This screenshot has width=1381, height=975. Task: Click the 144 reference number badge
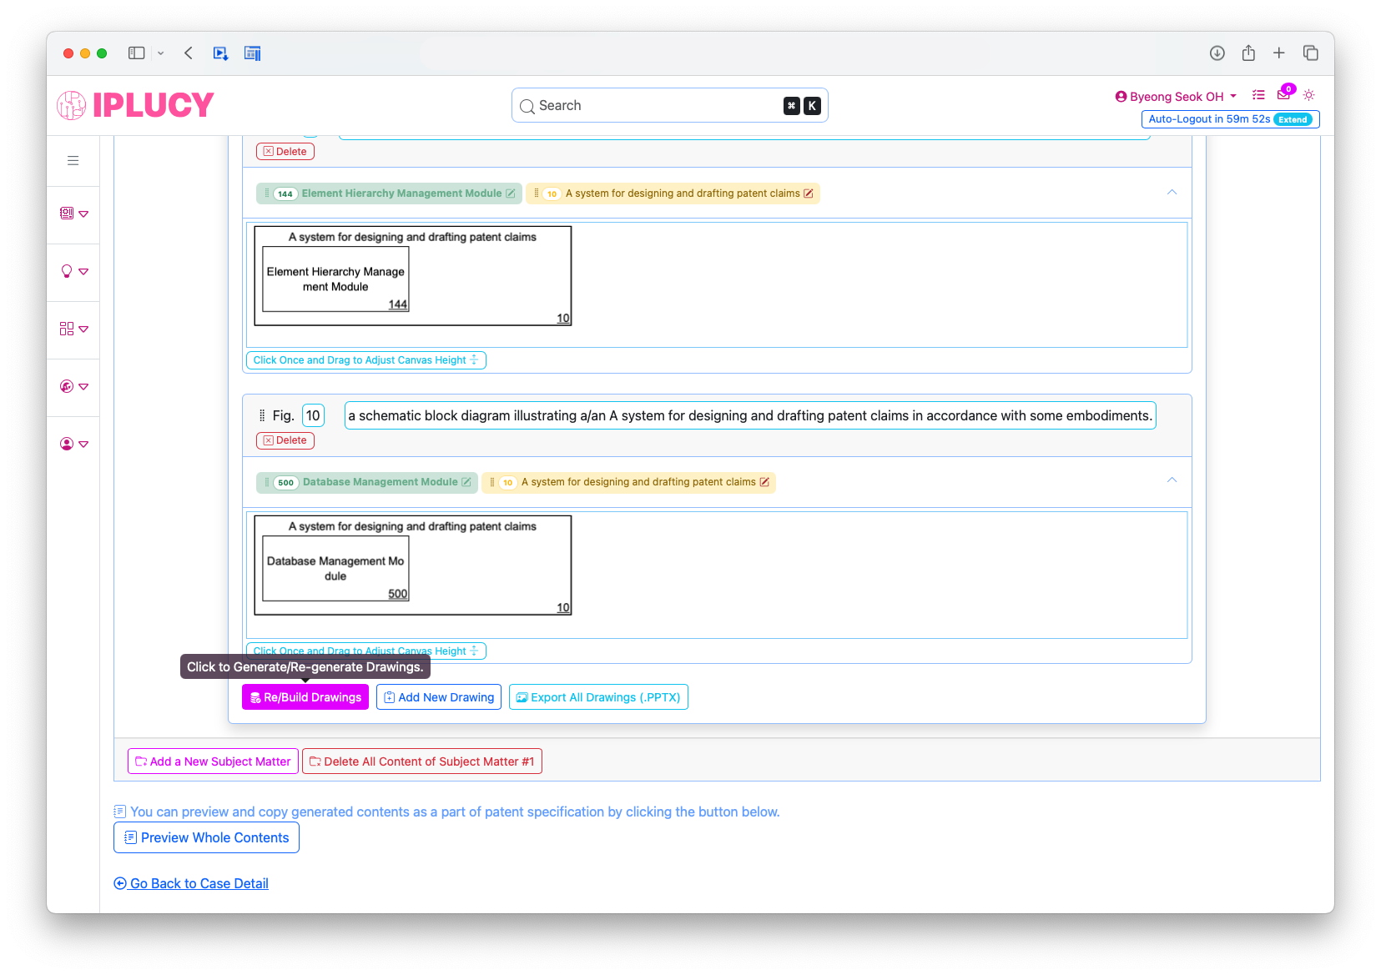pos(285,194)
